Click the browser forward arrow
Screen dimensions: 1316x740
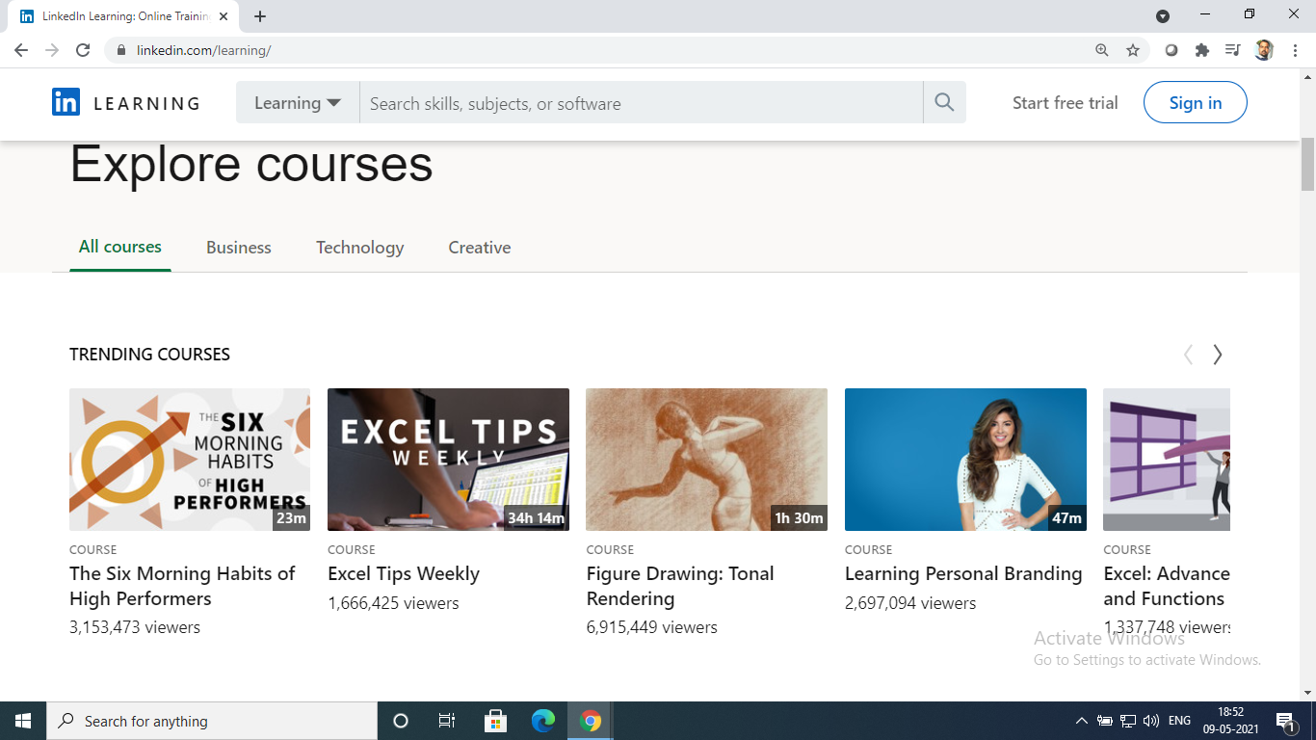pyautogui.click(x=52, y=50)
